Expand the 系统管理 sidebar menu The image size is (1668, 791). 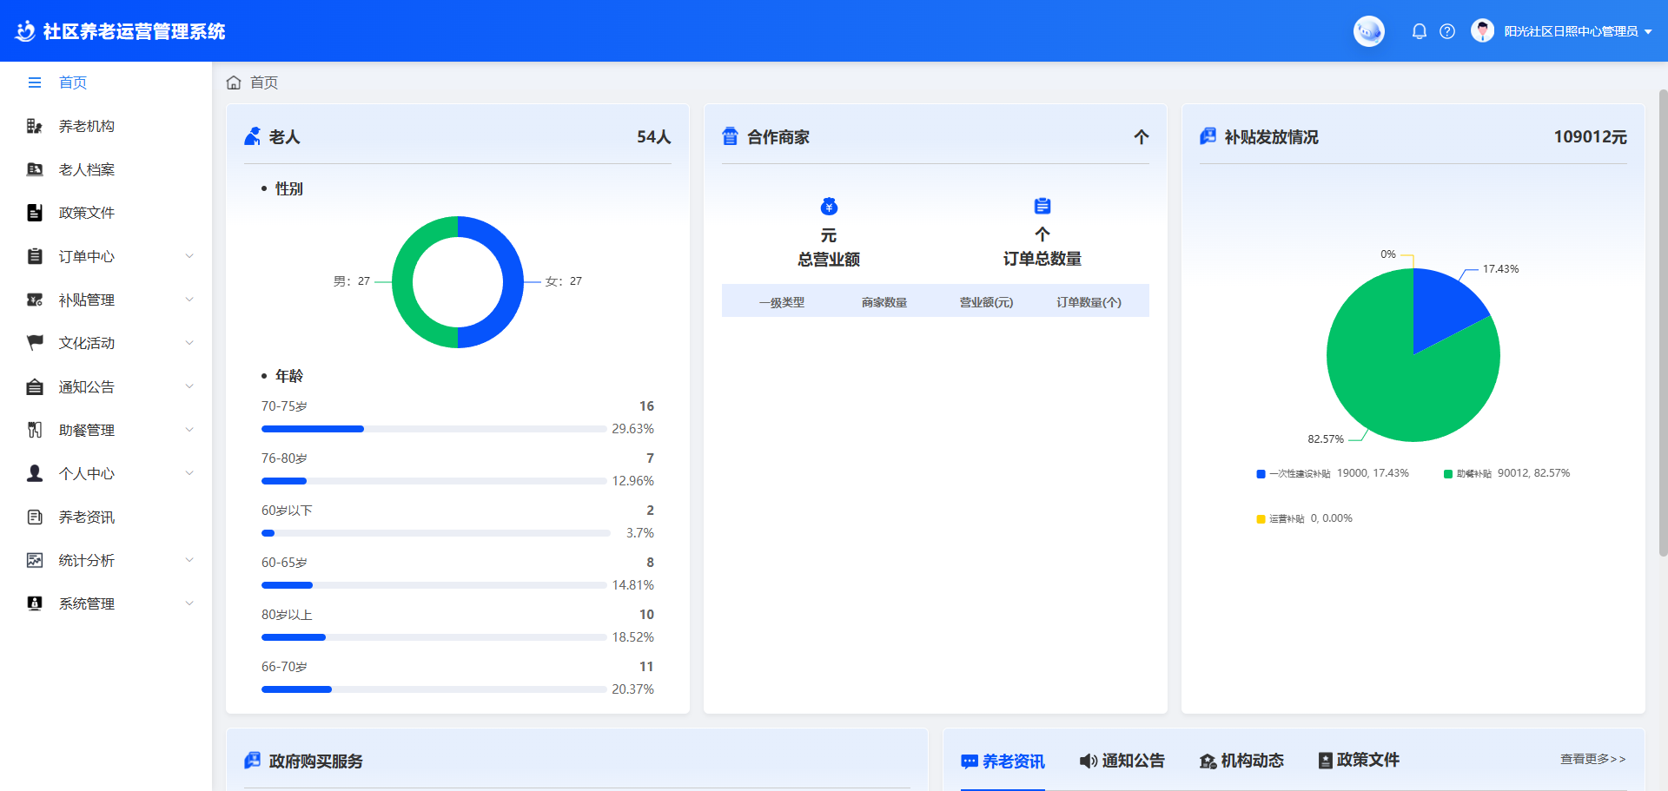coord(86,603)
